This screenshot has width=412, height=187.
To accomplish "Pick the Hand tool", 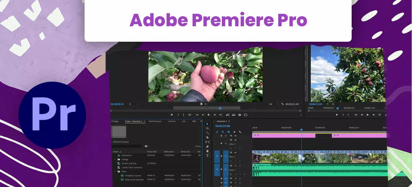I will pyautogui.click(x=207, y=151).
